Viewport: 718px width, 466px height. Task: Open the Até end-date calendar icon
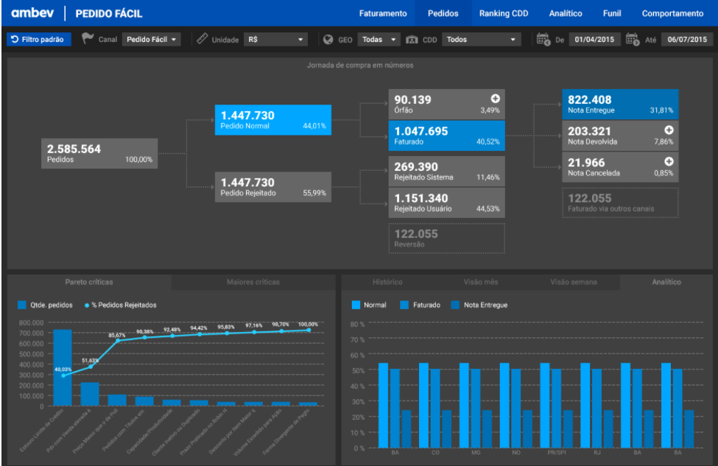pyautogui.click(x=633, y=39)
